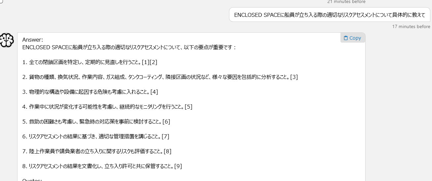
Task: Click the "Answer:" heading text
Action: (33, 40)
